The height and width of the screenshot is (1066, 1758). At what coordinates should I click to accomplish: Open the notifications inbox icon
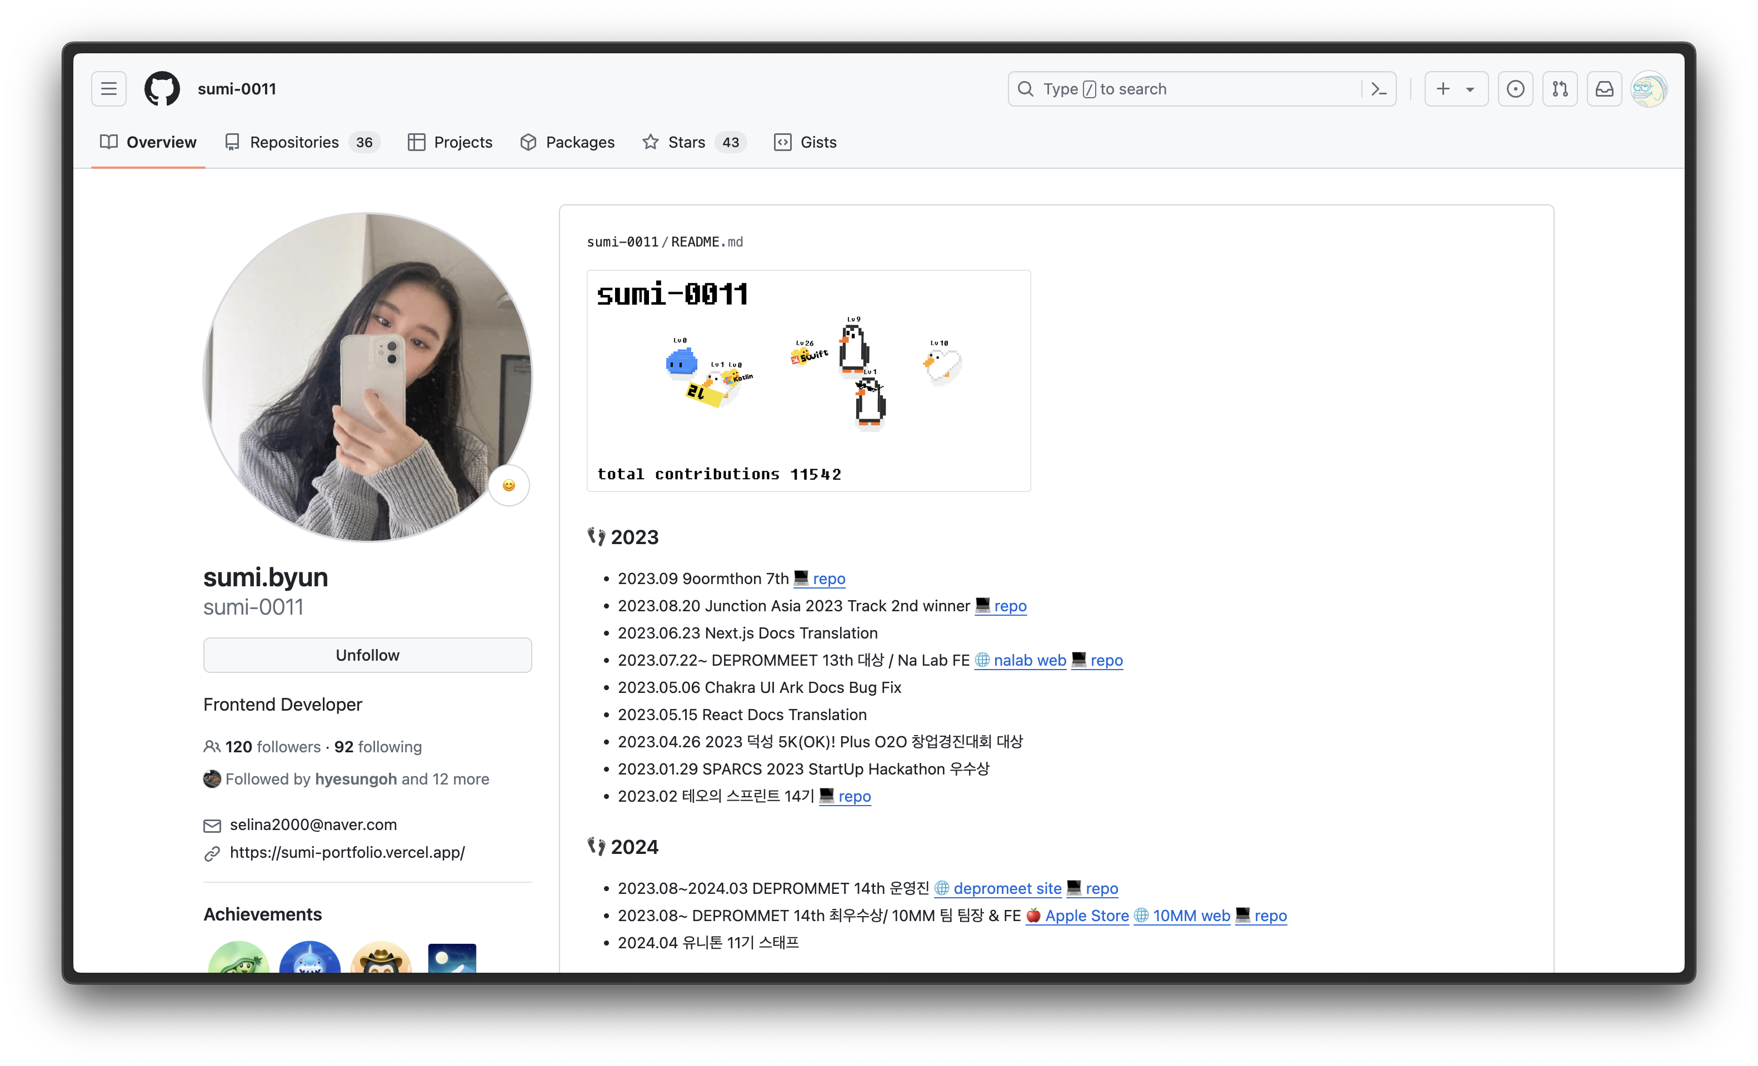pos(1604,89)
